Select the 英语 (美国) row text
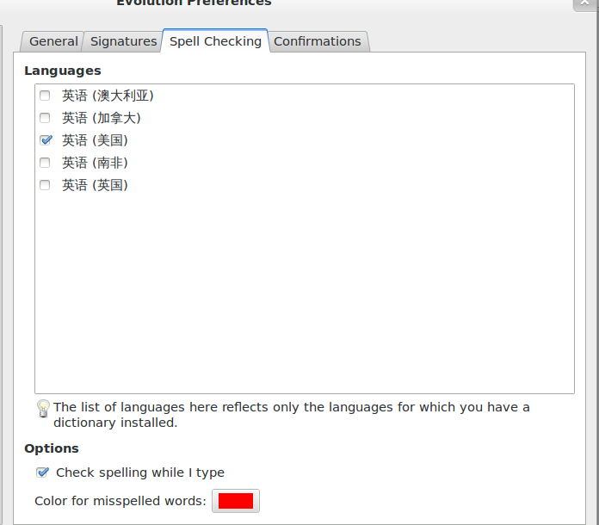 [95, 140]
